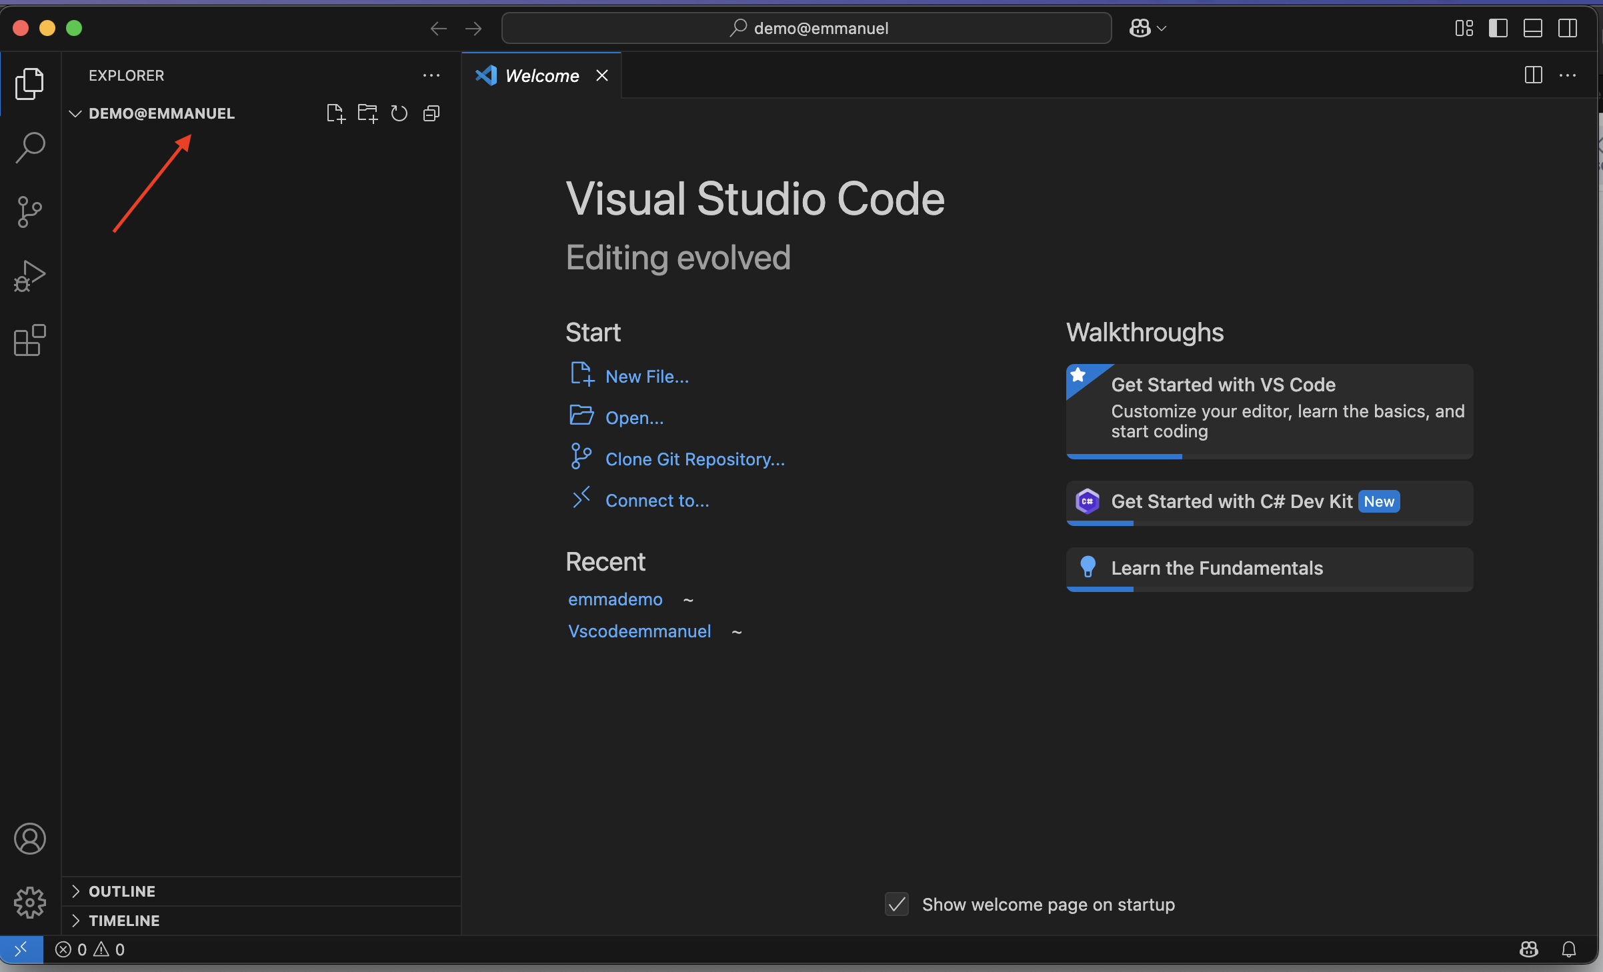
Task: Go back using the navigation arrow
Action: tap(438, 28)
